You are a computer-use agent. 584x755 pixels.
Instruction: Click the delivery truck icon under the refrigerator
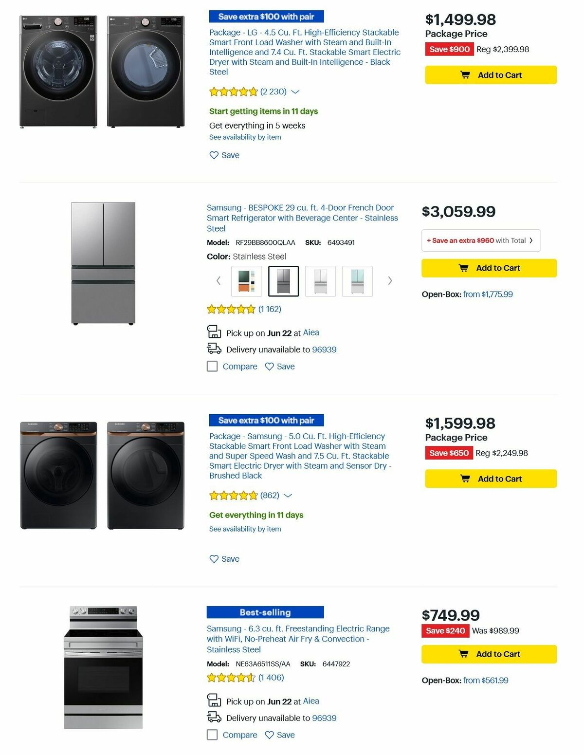[214, 349]
